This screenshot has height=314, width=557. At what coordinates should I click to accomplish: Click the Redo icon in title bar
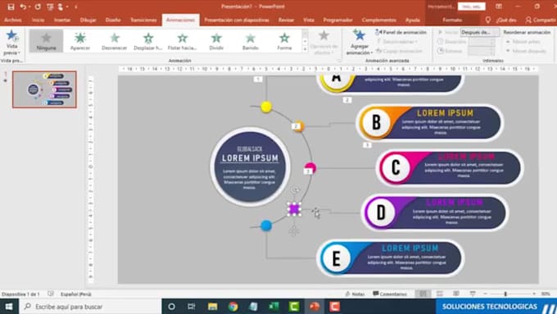click(38, 7)
